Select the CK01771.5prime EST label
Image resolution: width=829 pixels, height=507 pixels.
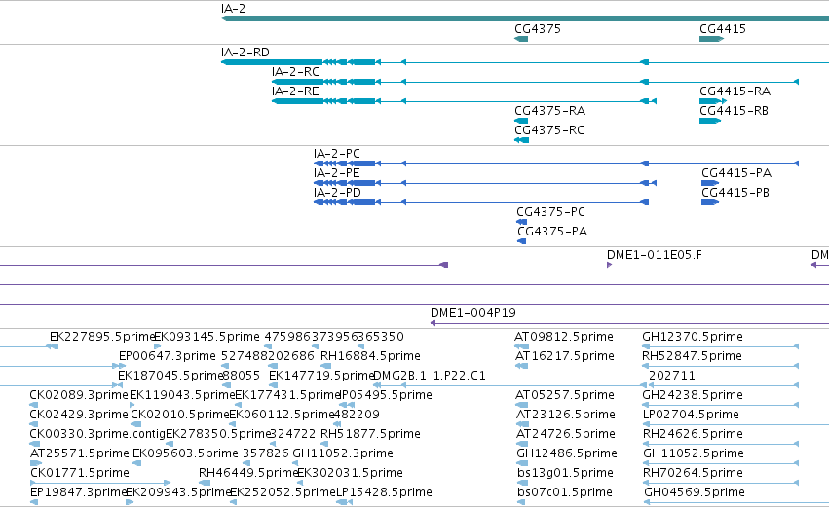pyautogui.click(x=80, y=474)
